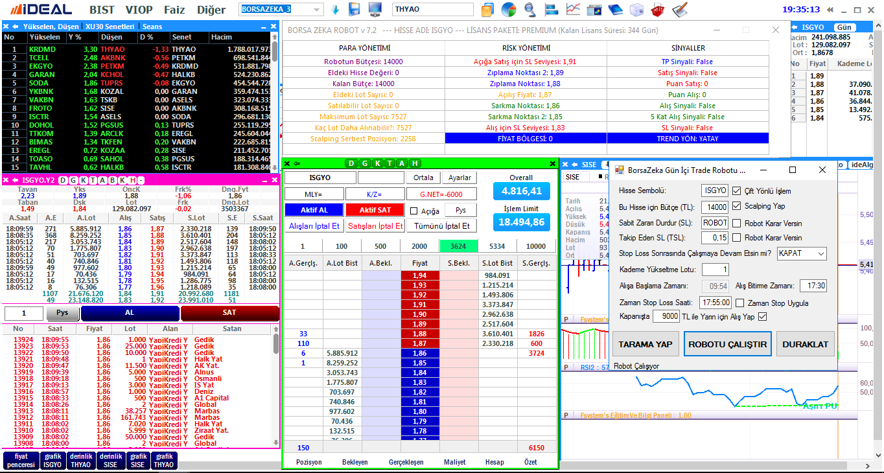This screenshot has width=884, height=473.
Task: Open the line chart icon in toolbar
Action: [x=573, y=10]
